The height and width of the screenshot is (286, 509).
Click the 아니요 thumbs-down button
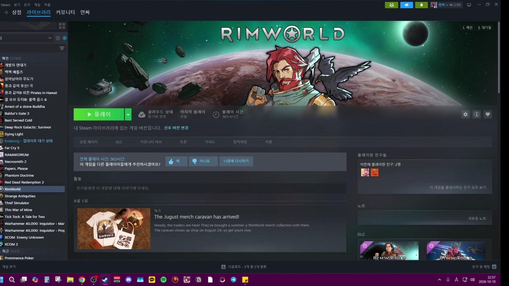click(x=203, y=161)
